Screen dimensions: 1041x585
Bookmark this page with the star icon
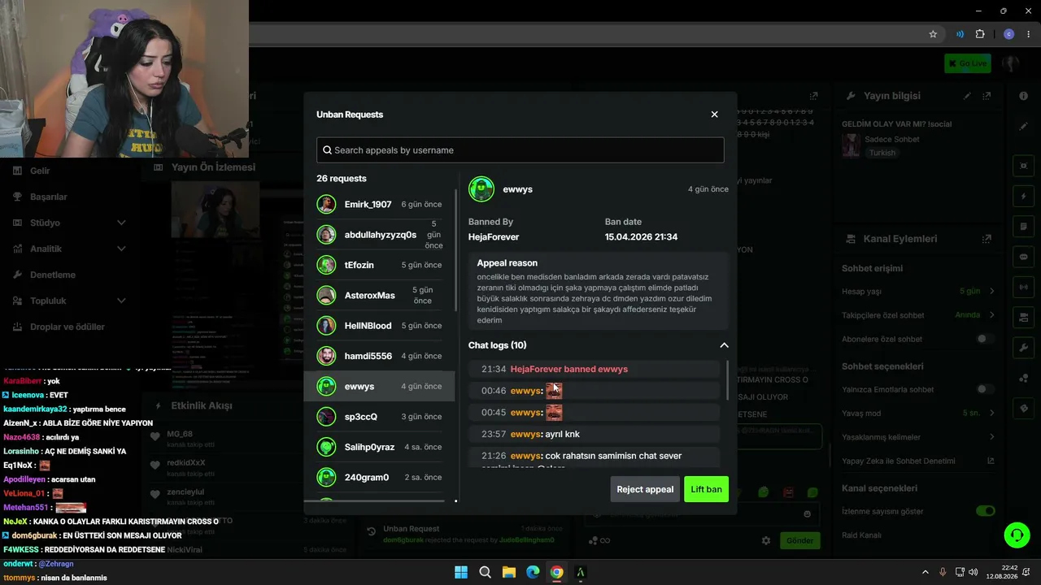(x=933, y=34)
